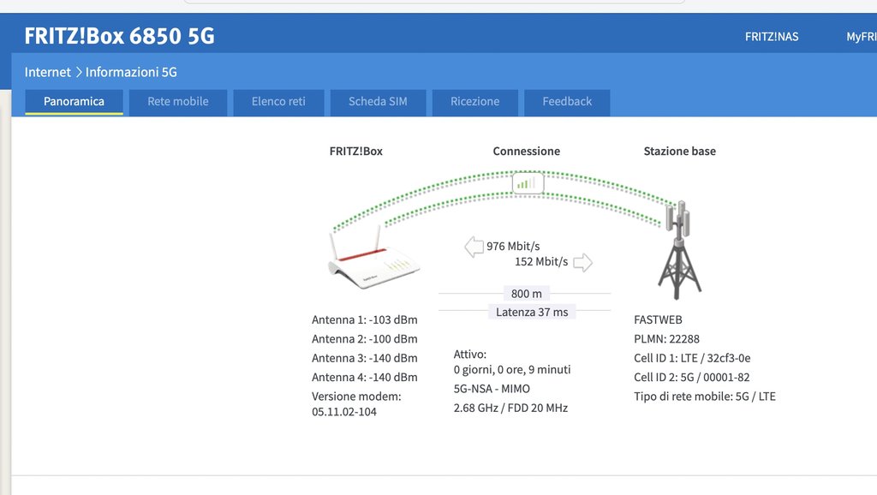Image resolution: width=877 pixels, height=495 pixels.
Task: Click the Latenza 37 ms label
Action: point(532,312)
